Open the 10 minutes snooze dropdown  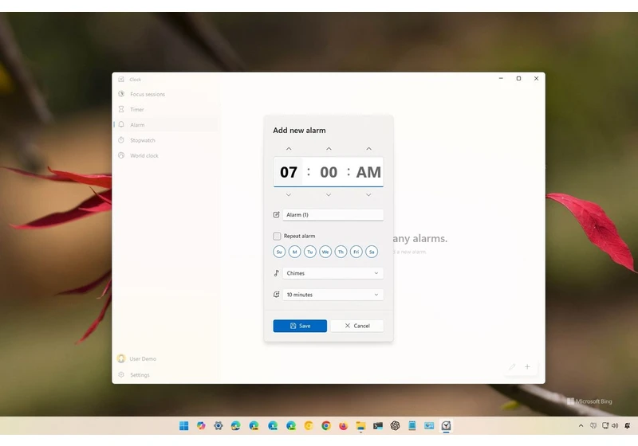click(x=333, y=295)
